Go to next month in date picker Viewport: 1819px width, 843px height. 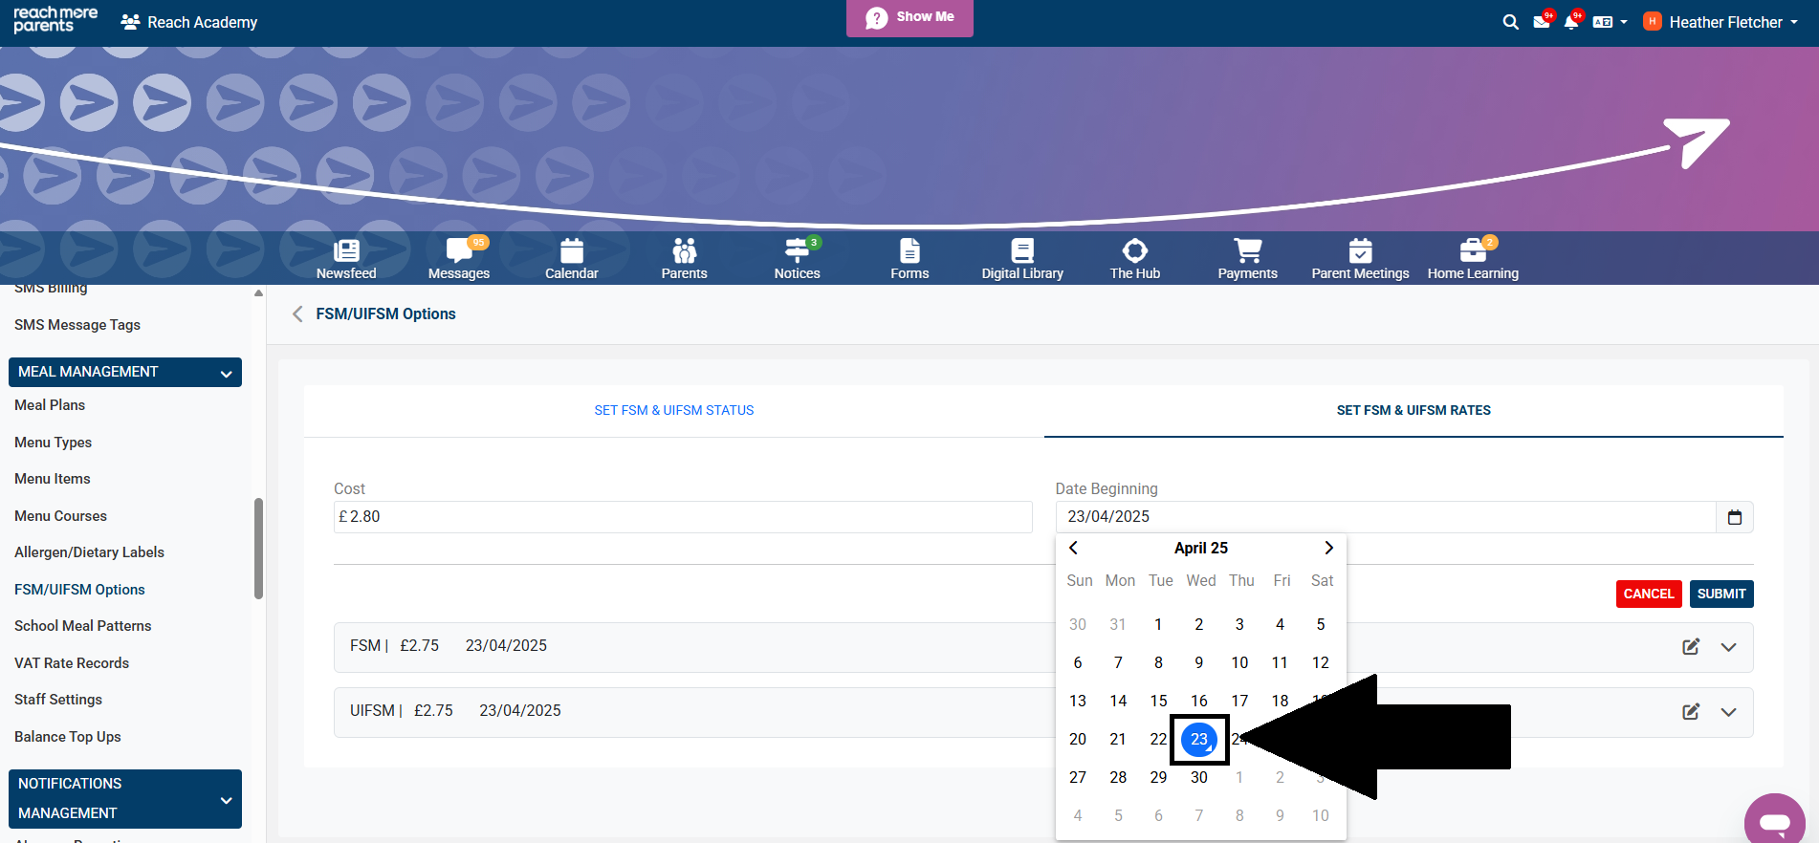1328,548
